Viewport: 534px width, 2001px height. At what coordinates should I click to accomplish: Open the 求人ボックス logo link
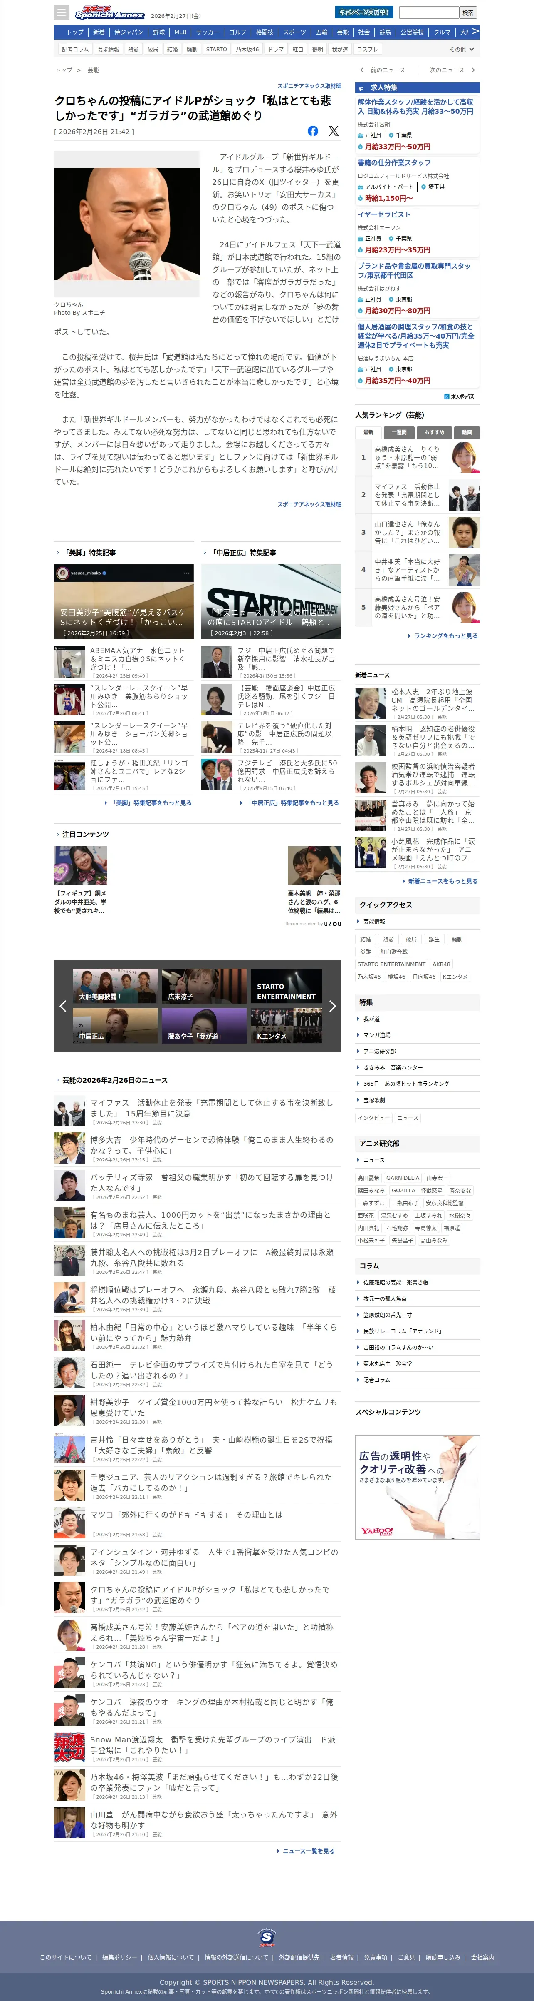459,396
